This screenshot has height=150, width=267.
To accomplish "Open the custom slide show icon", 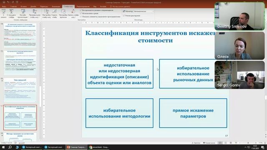I will pyautogui.click(x=35, y=12).
